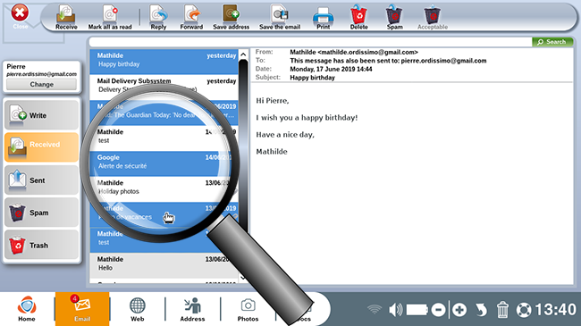Open Mathilde's test email dated 14/06

tap(164, 138)
